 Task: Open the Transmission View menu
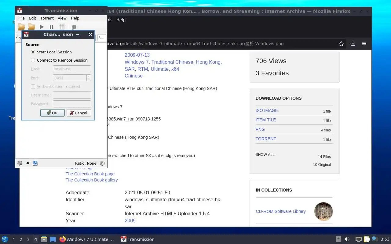[62, 18]
